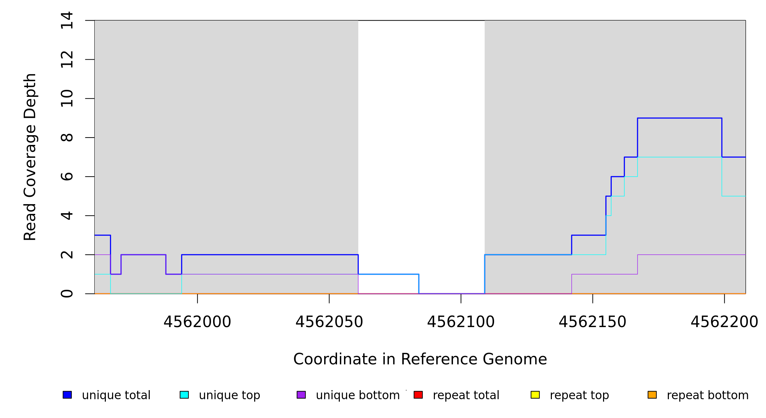Screen dimensions: 766x418
Task: Select the "unique total" legend label
Action: pos(116,395)
